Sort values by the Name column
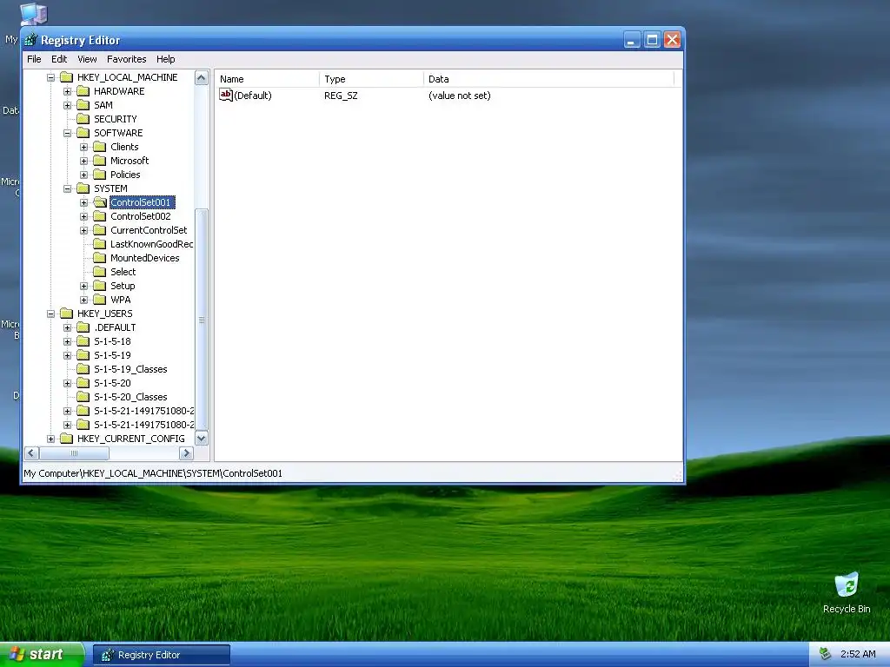This screenshot has height=667, width=890. click(267, 79)
